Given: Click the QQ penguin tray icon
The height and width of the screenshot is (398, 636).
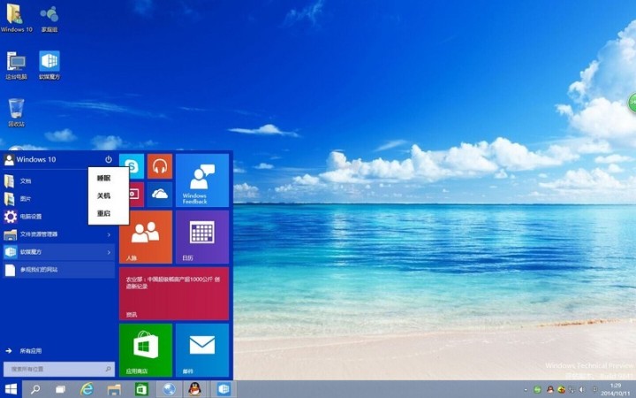Looking at the screenshot, I should 550,390.
